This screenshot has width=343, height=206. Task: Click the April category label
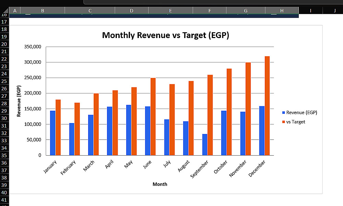pos(109,164)
